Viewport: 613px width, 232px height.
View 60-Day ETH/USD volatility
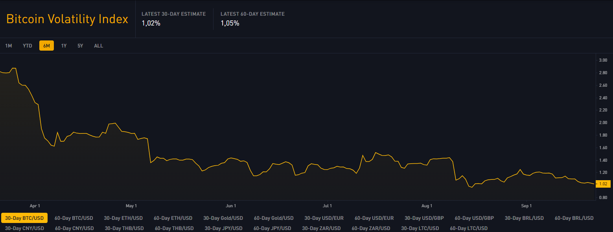(x=173, y=218)
